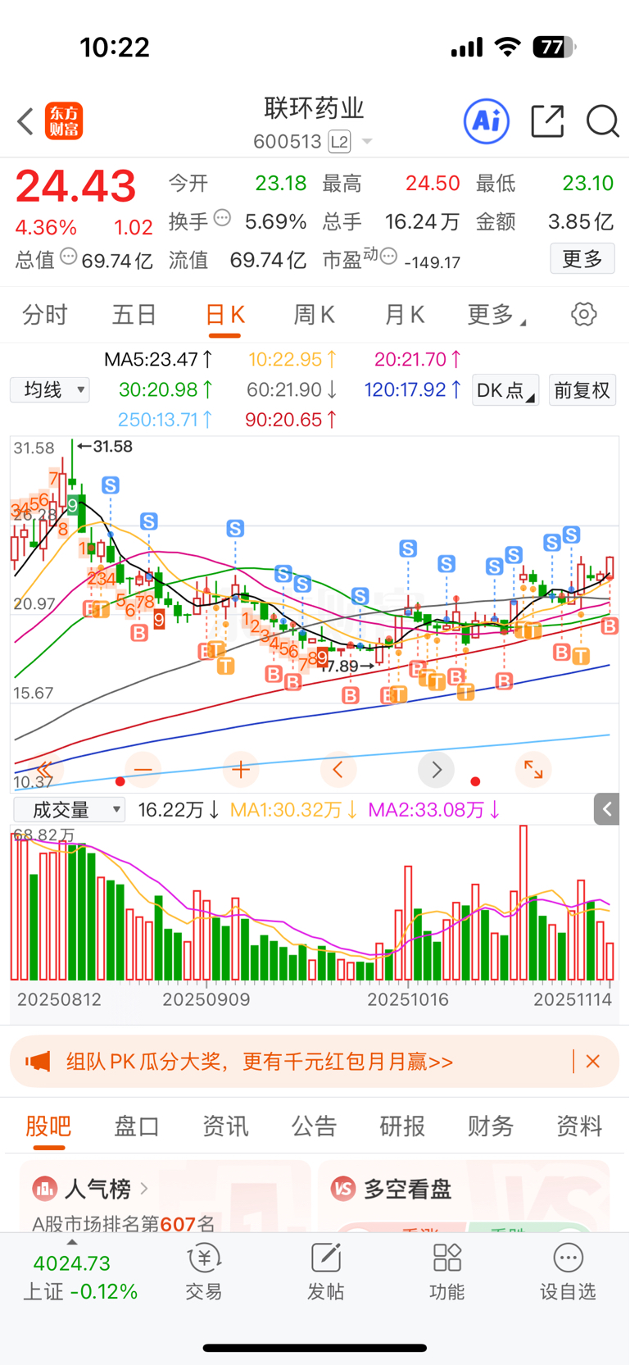Switch to 资讯 tab
630x1365 pixels.
[x=225, y=1126]
